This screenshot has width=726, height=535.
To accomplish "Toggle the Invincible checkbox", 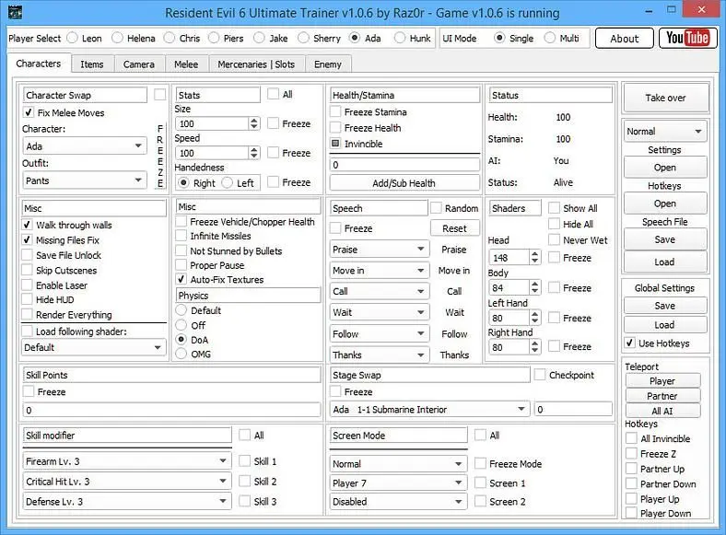I will 335,144.
